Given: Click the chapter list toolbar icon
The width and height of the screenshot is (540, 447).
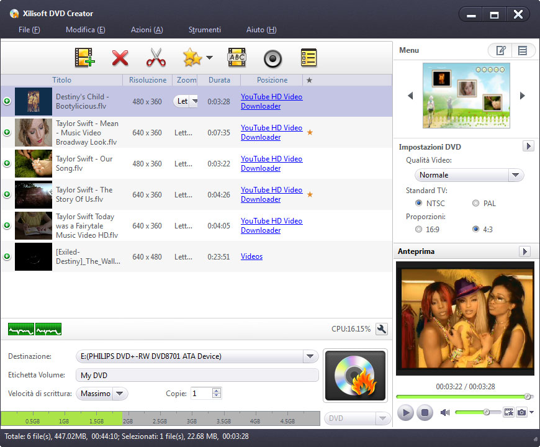Looking at the screenshot, I should click(308, 58).
